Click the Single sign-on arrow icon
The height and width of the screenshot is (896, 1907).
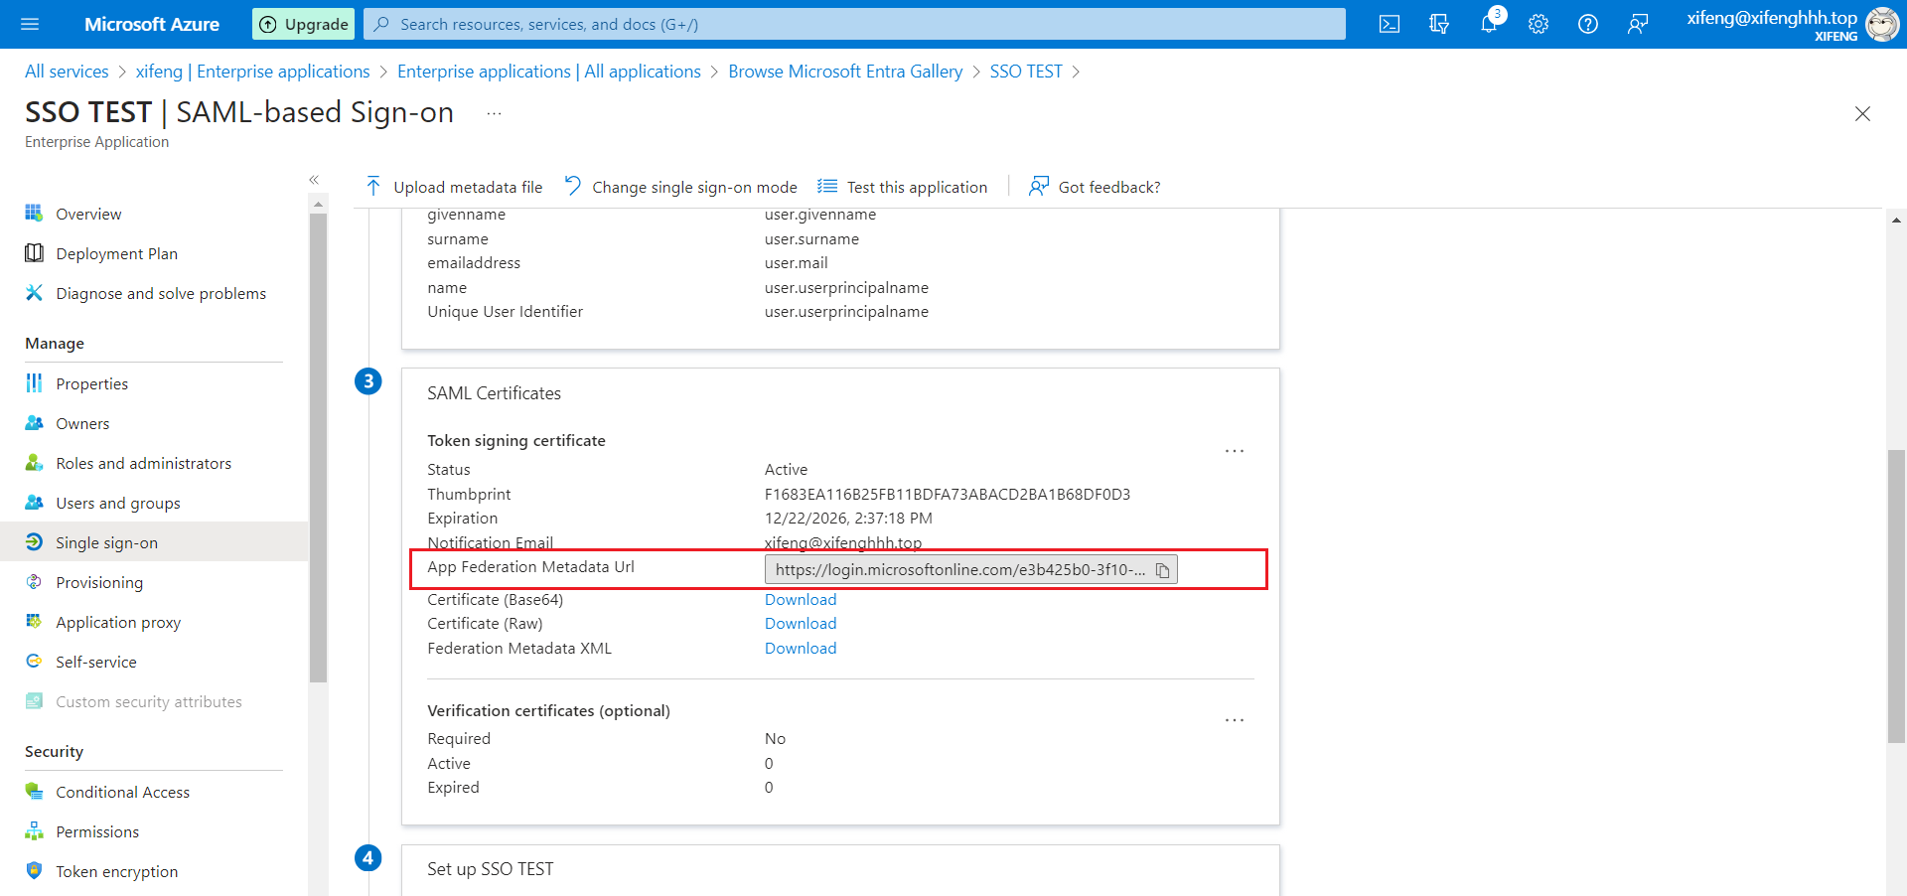point(34,541)
